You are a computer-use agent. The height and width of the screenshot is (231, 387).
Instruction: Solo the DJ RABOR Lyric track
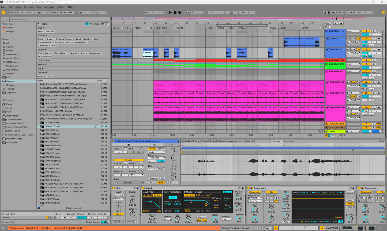click(x=374, y=31)
